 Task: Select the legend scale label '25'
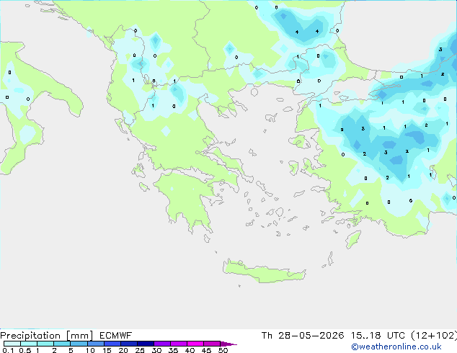140,350
